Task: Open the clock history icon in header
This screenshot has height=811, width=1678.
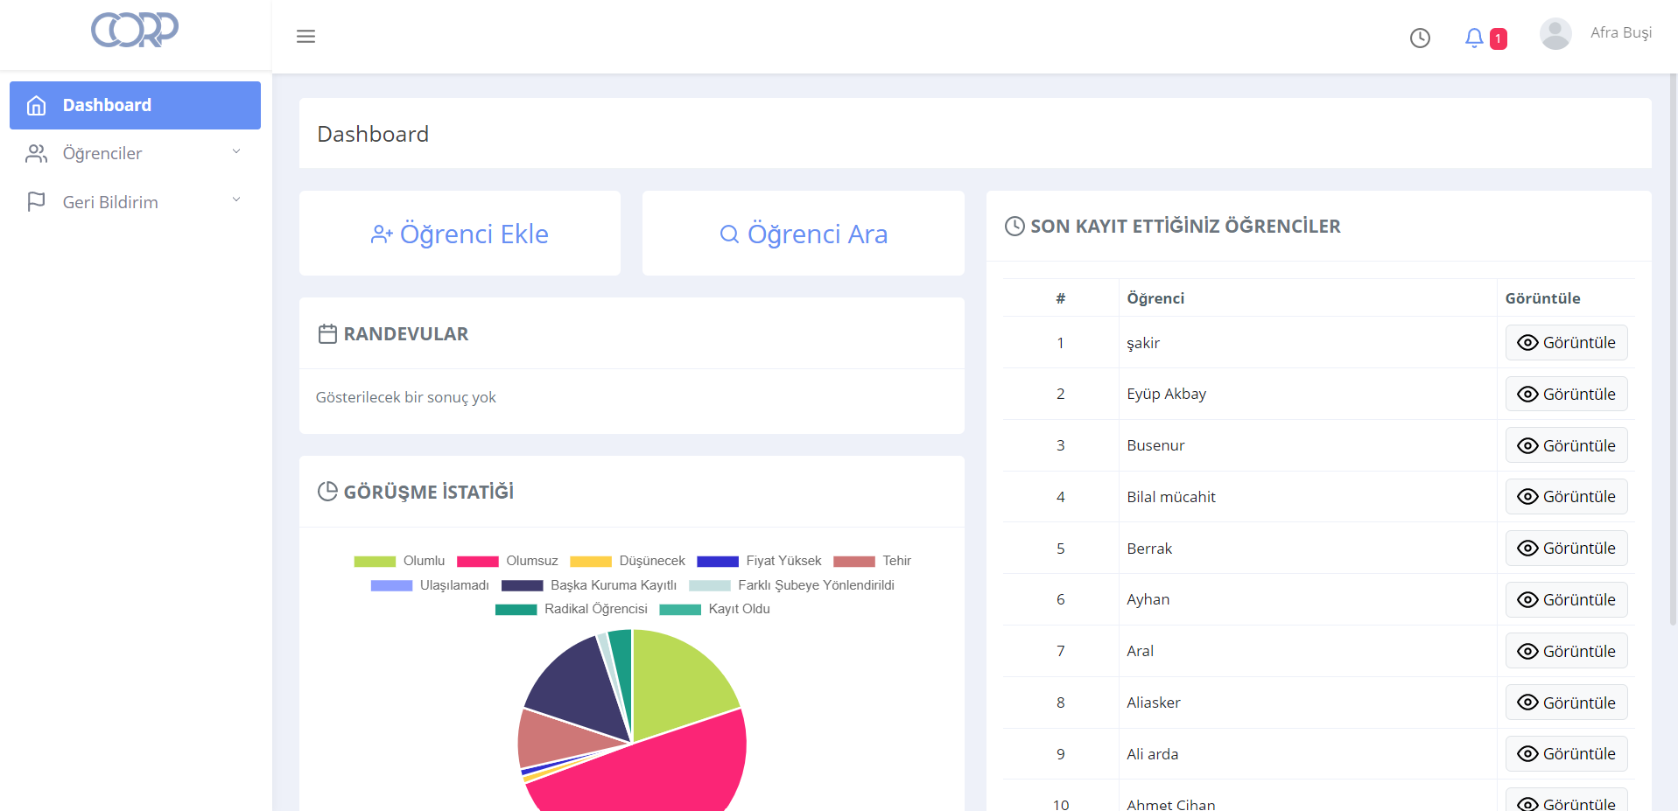Action: point(1420,38)
